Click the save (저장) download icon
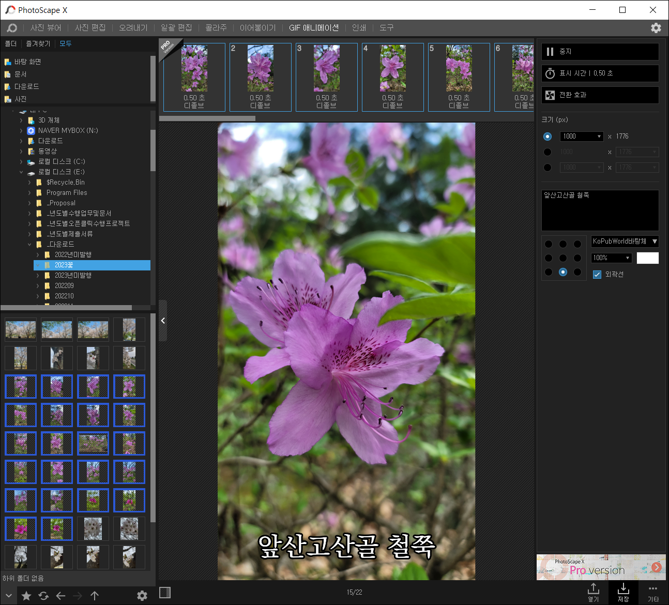 [624, 593]
